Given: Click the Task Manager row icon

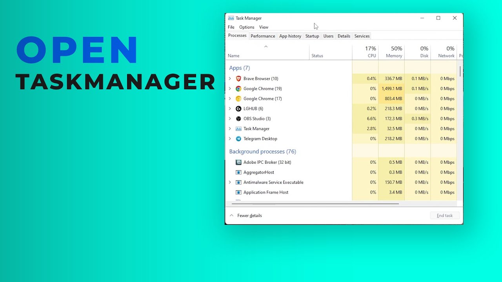Looking at the screenshot, I should [x=238, y=128].
